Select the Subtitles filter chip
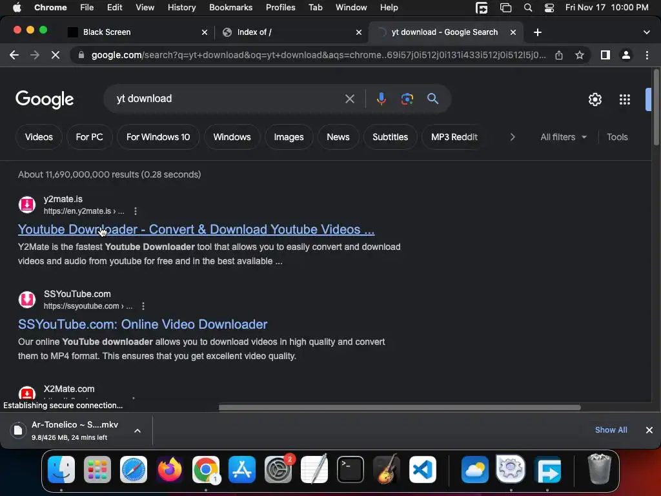 click(x=391, y=137)
